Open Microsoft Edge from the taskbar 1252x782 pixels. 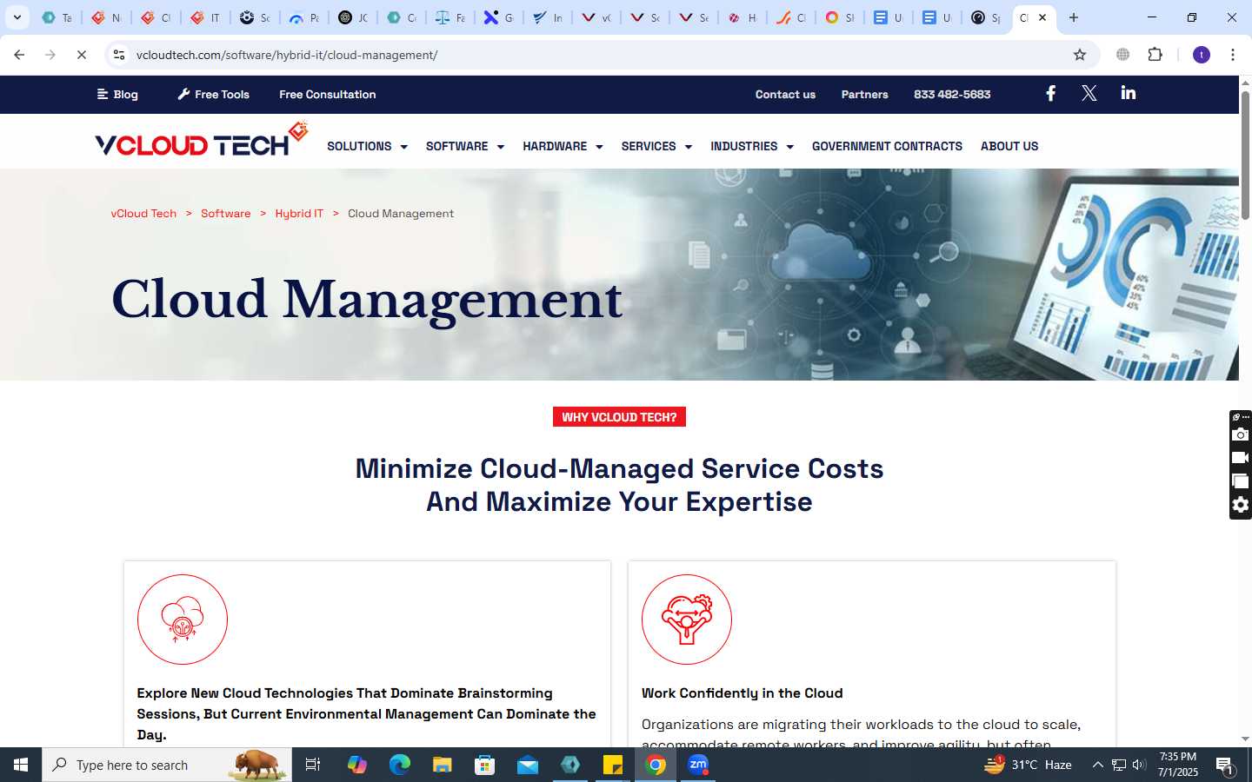(x=399, y=765)
